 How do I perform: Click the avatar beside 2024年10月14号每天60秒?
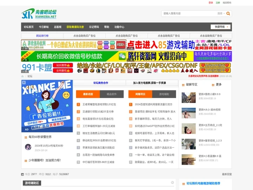(28, 147)
